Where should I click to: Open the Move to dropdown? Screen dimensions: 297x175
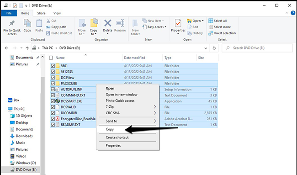click(82, 32)
